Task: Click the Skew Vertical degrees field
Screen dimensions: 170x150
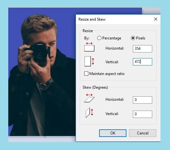Action: pos(142,114)
